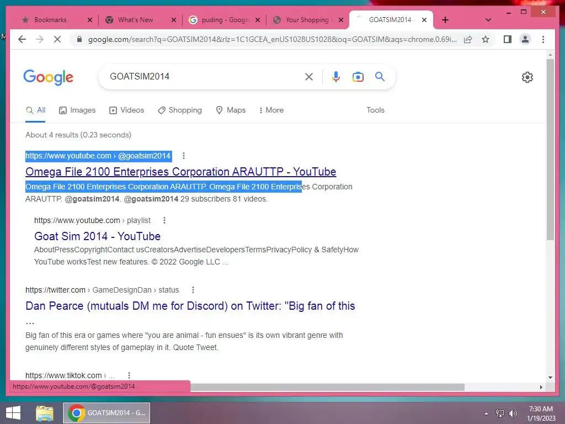Open options for the twitter.com result
The height and width of the screenshot is (424, 565).
click(x=193, y=290)
